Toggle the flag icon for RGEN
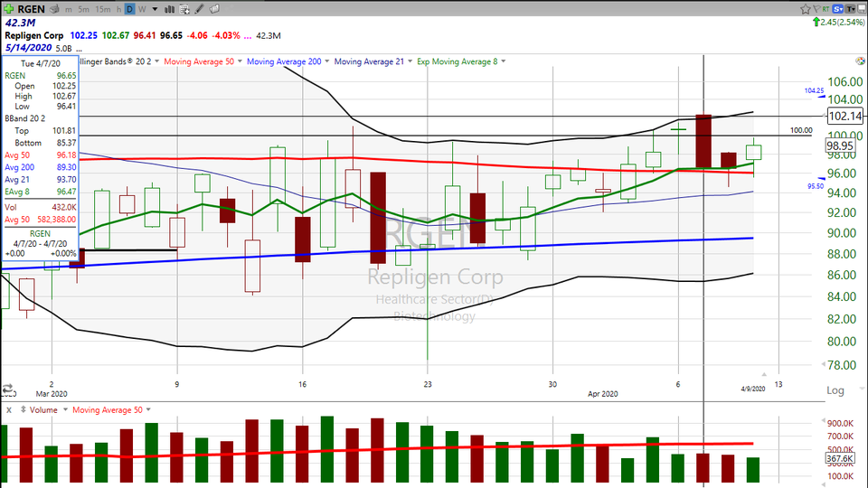 tap(816, 9)
